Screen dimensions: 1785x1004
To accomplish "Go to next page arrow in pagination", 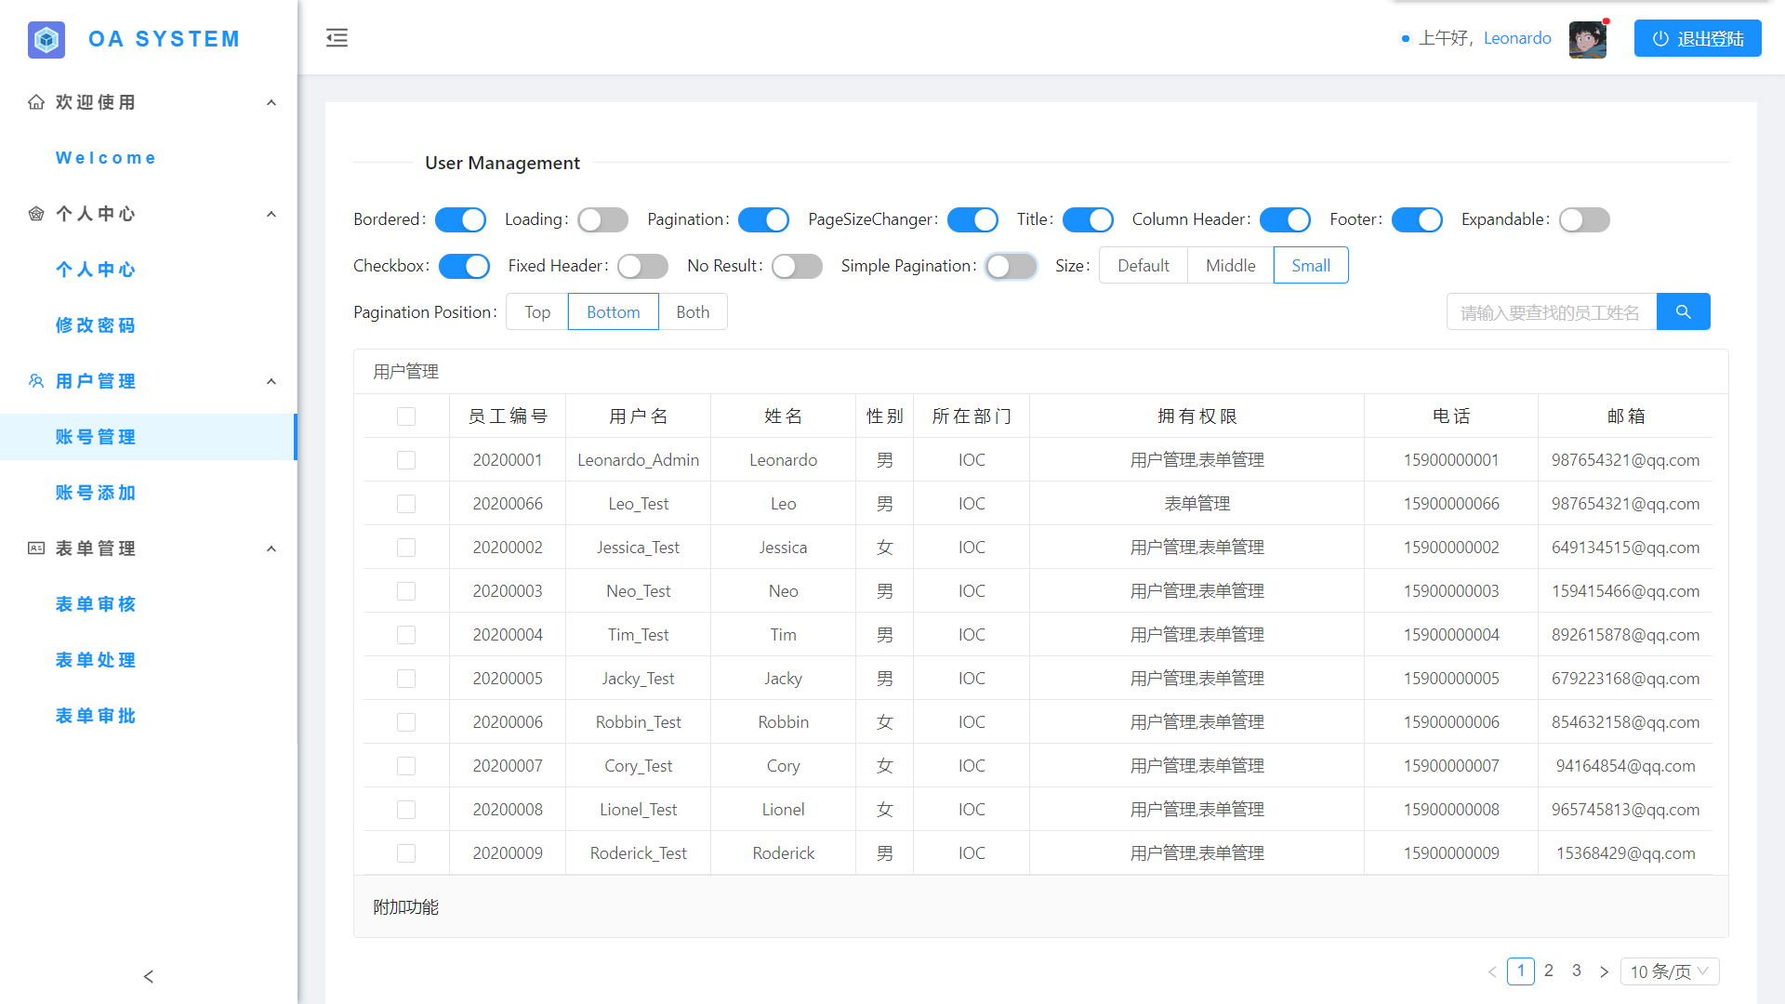I will point(1604,971).
